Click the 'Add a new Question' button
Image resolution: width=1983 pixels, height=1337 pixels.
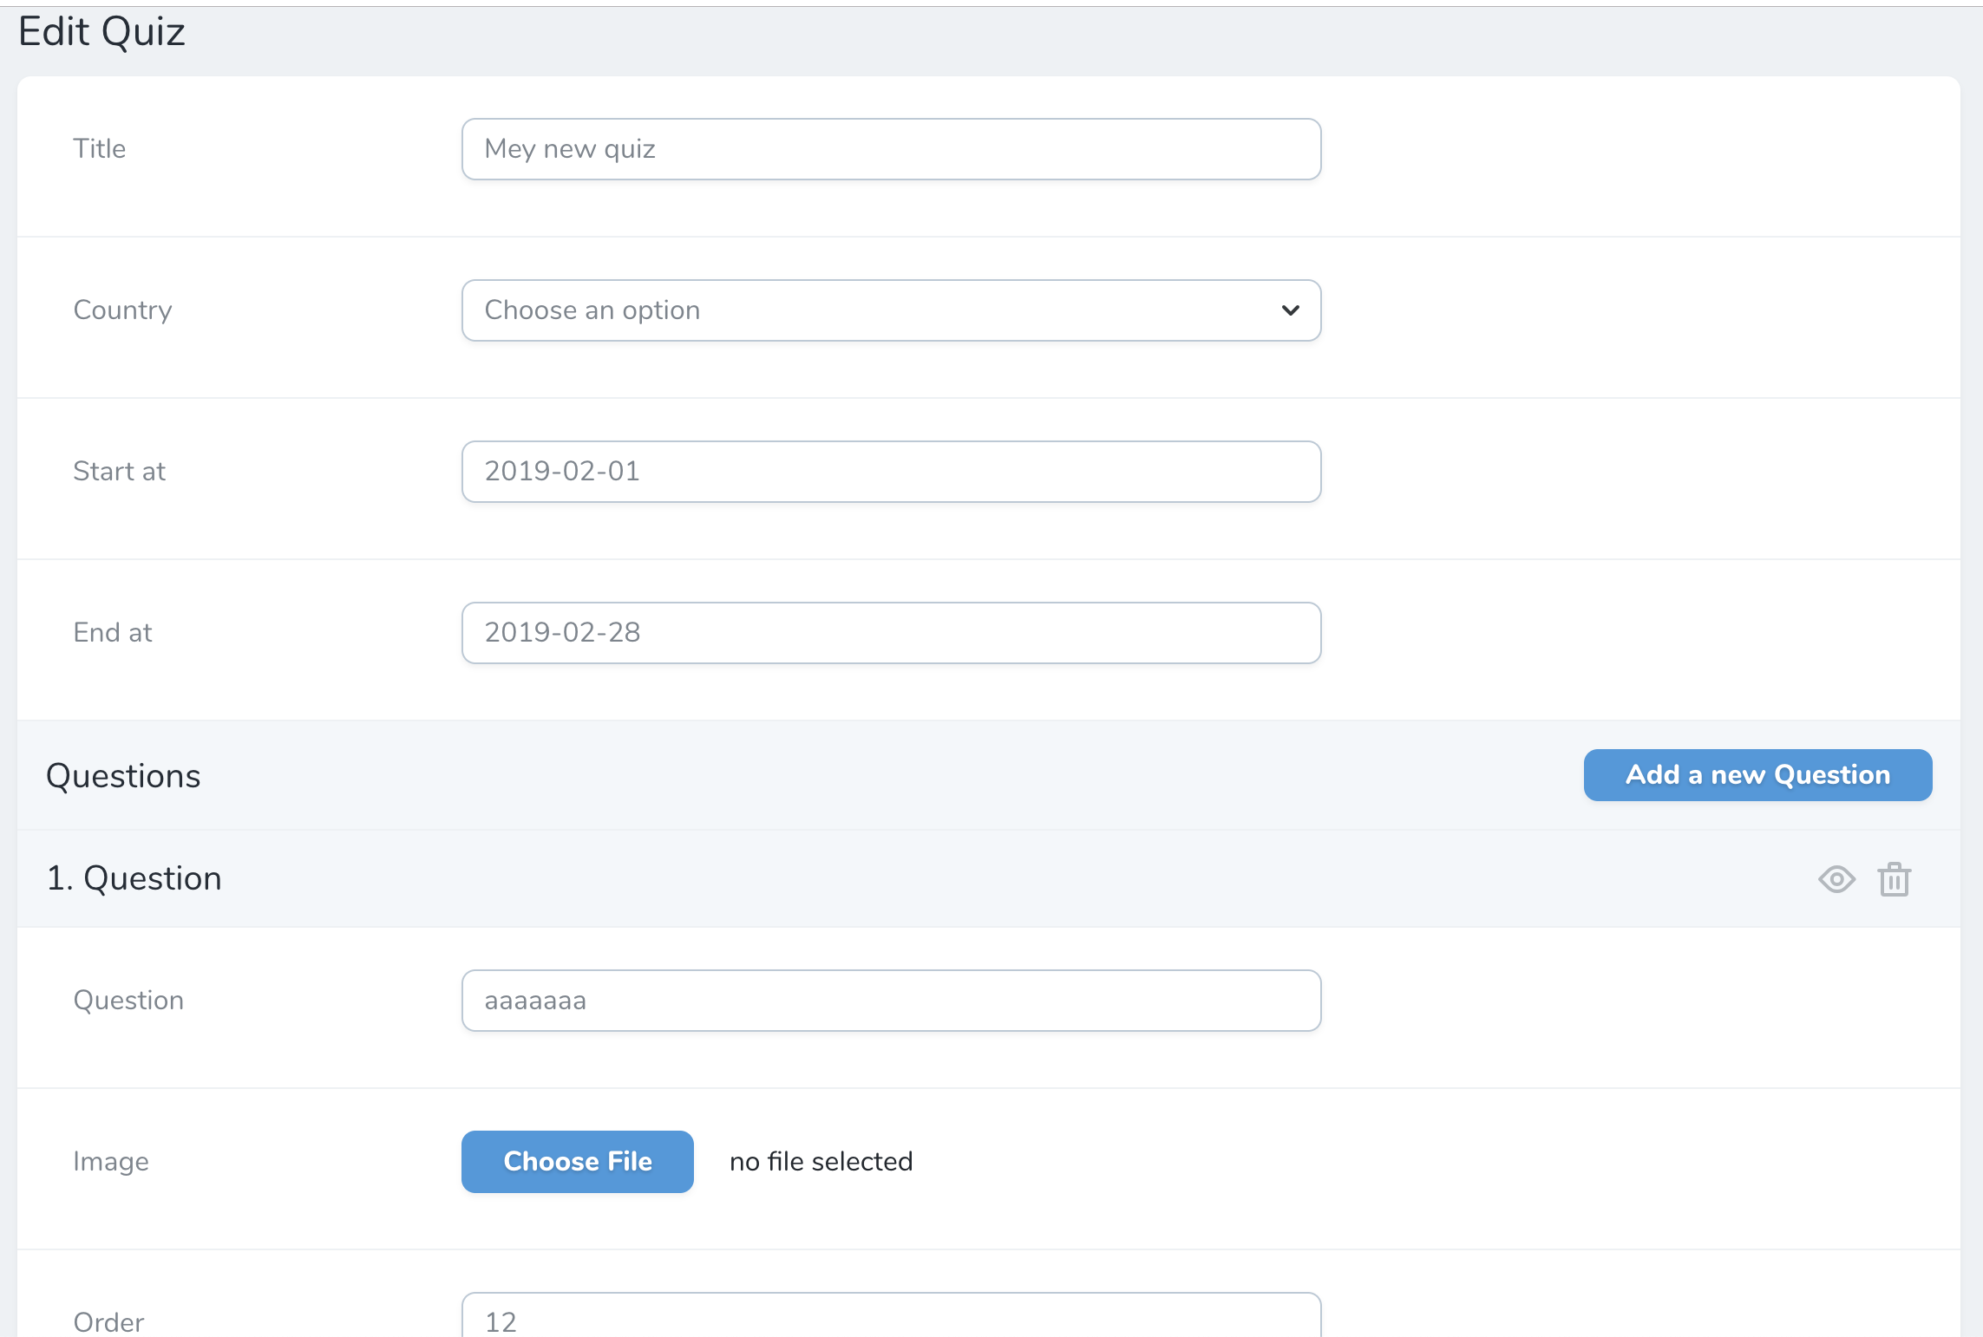(1757, 775)
